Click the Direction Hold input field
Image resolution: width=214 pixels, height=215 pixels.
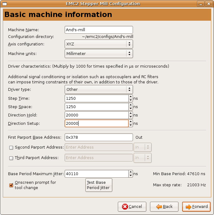click(96, 115)
